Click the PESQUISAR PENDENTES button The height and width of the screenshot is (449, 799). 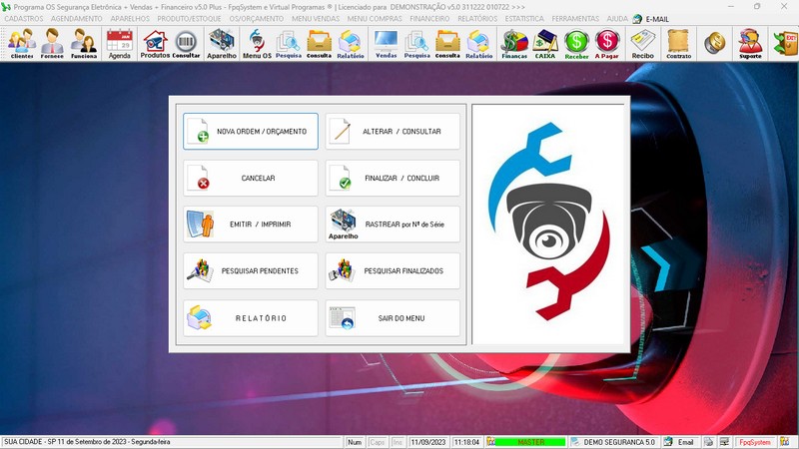(251, 270)
